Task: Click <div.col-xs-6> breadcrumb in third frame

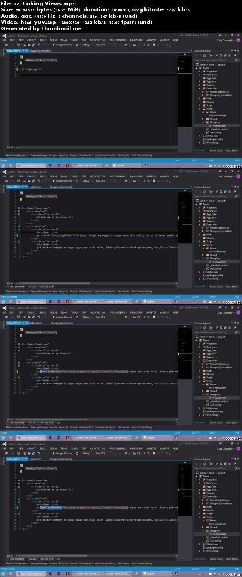Action: (x=47, y=423)
